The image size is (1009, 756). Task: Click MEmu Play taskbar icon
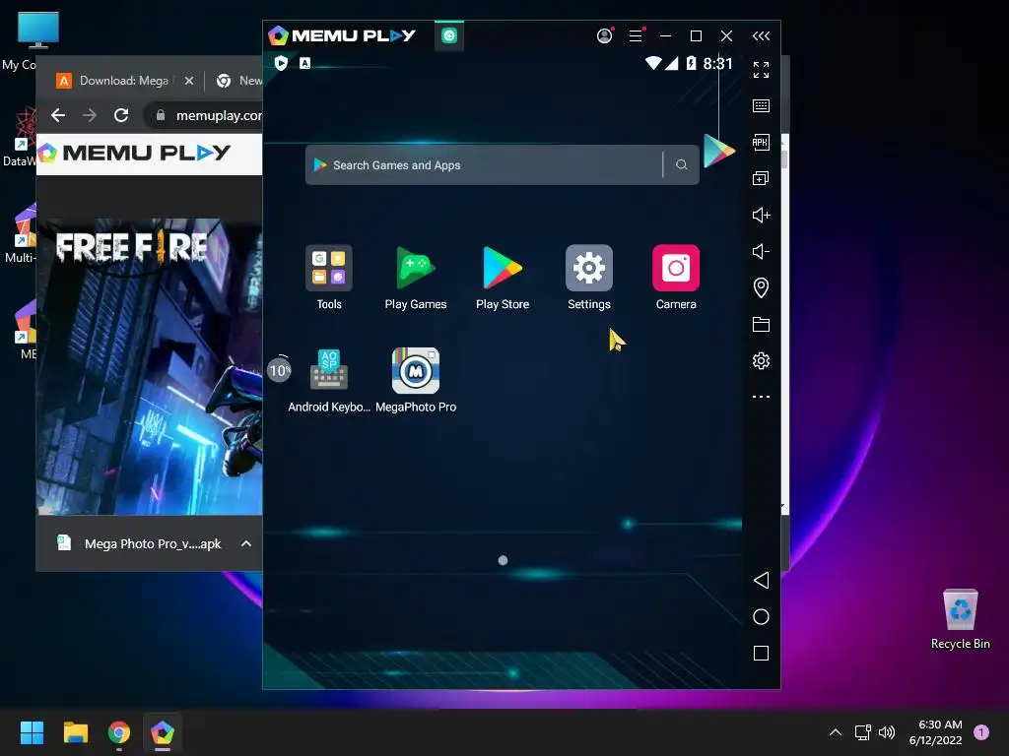(163, 732)
